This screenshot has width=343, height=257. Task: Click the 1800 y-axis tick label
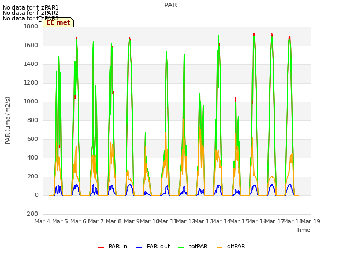[31, 26]
